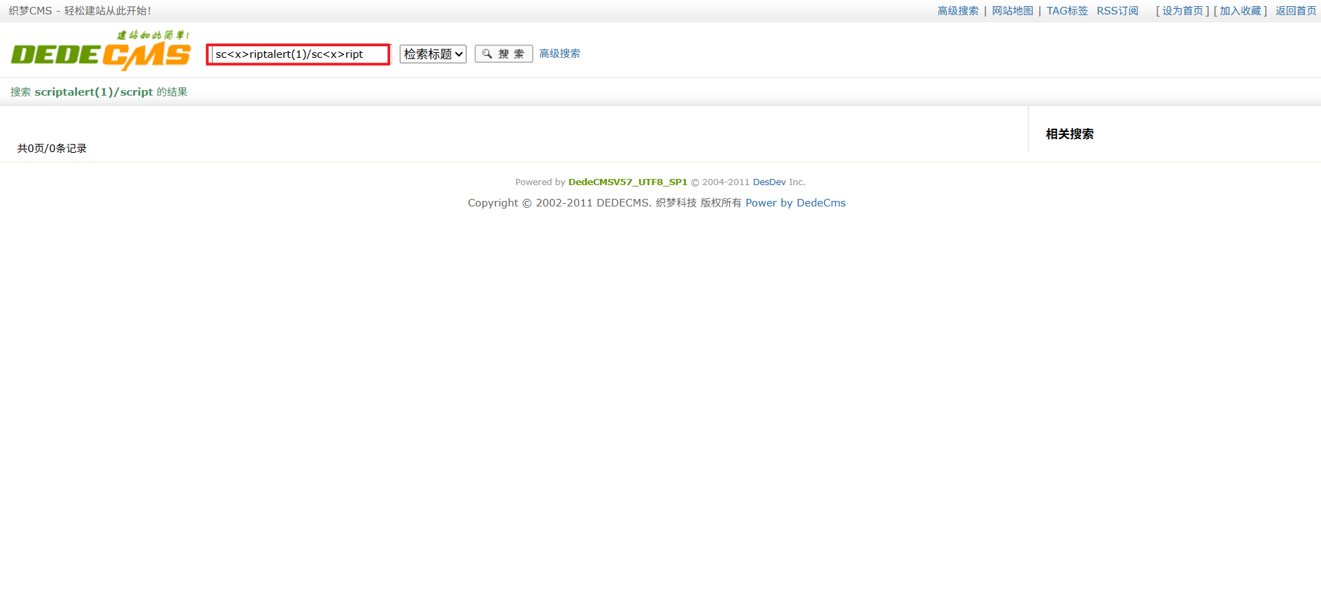Open the DesDev footer link
This screenshot has width=1321, height=598.
pyautogui.click(x=769, y=182)
